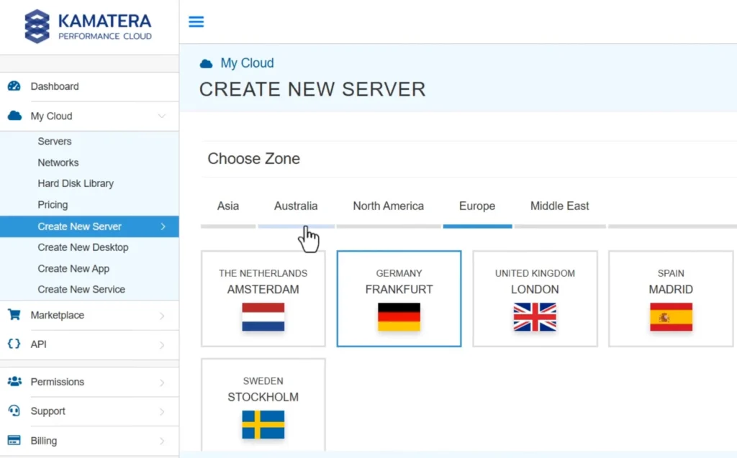
Task: Click the Marketplace shopping cart icon
Action: coord(15,315)
